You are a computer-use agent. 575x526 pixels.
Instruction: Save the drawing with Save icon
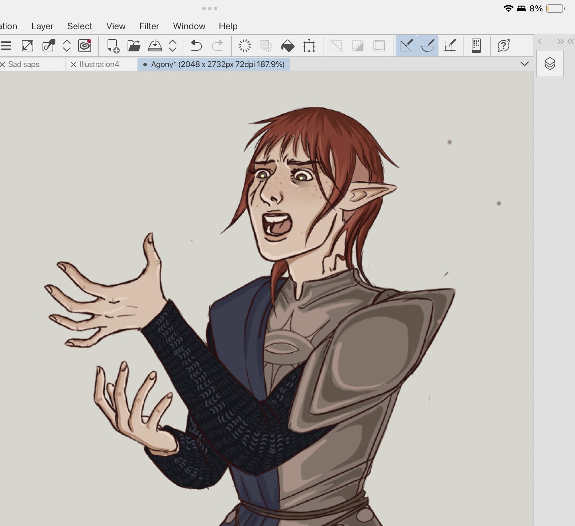[155, 46]
